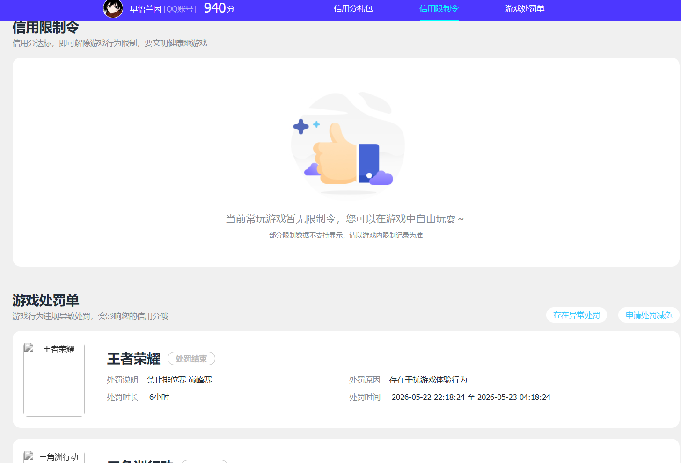Click the 游戏行为违规导致处罚 subtitle text

(90, 316)
